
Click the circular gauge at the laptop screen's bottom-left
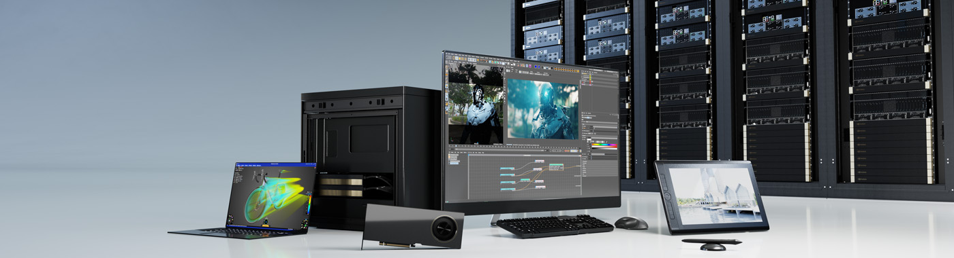pyautogui.click(x=230, y=219)
